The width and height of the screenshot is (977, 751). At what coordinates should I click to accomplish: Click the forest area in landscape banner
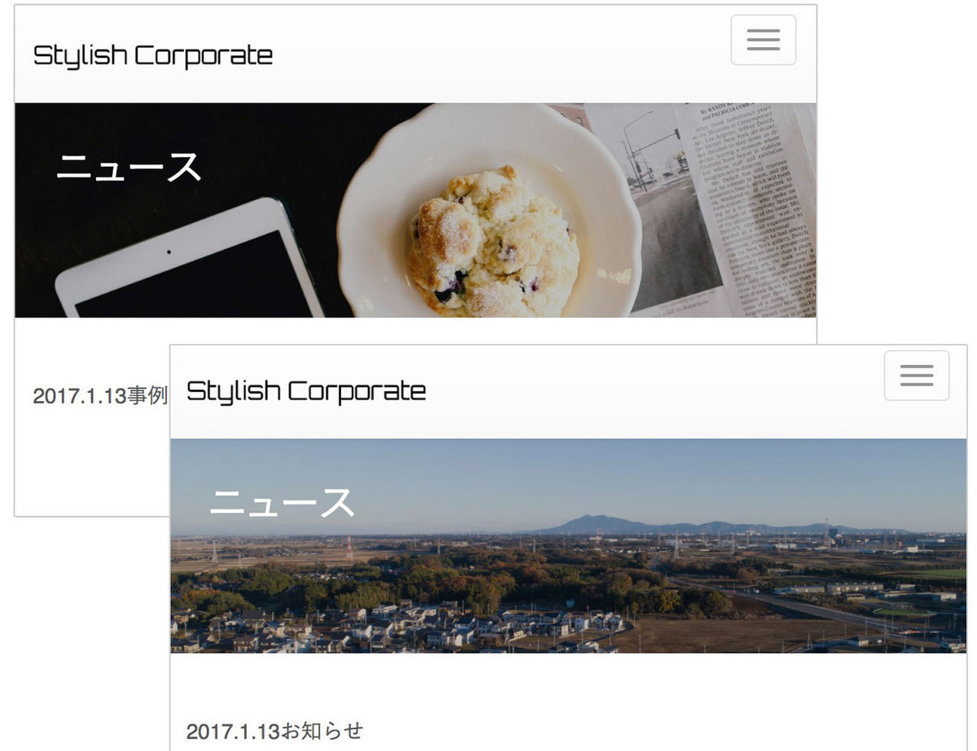coord(456,582)
